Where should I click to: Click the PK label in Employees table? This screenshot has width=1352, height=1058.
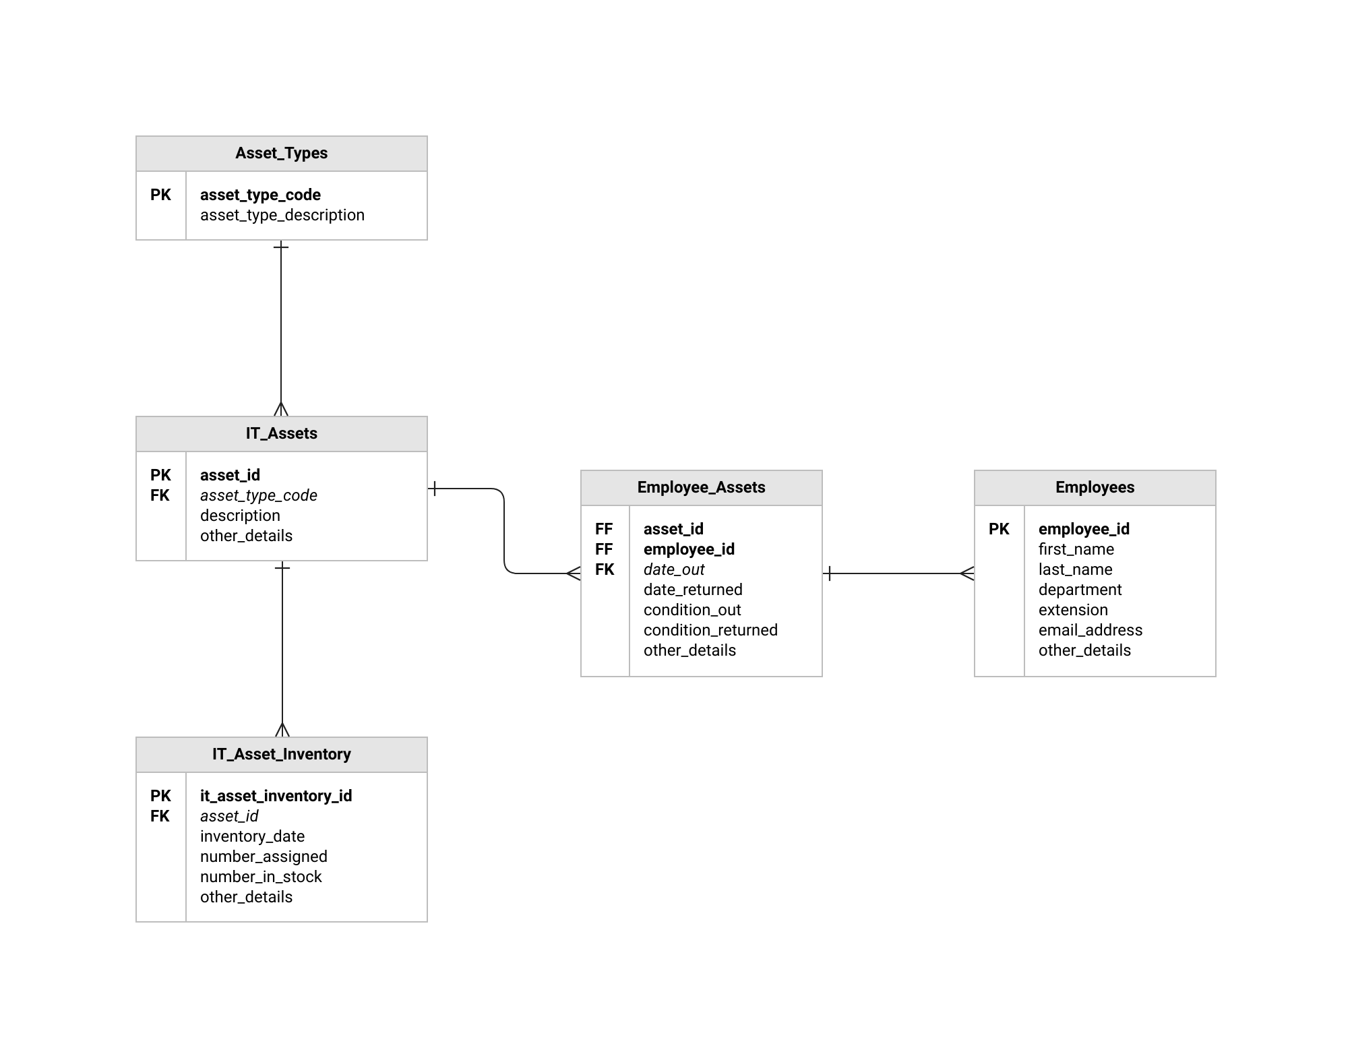pyautogui.click(x=999, y=529)
